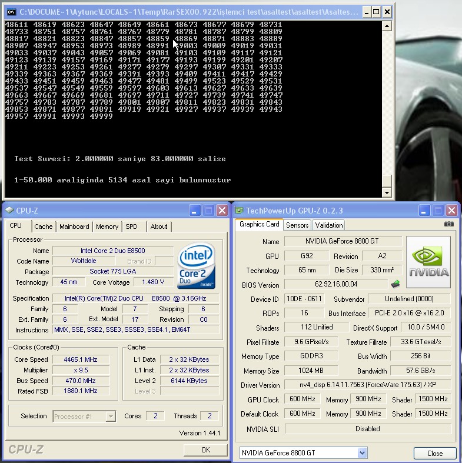This screenshot has height=463, width=462.
Task: Click the 10.0 / SM4.0 DirectX support value
Action: (426, 327)
